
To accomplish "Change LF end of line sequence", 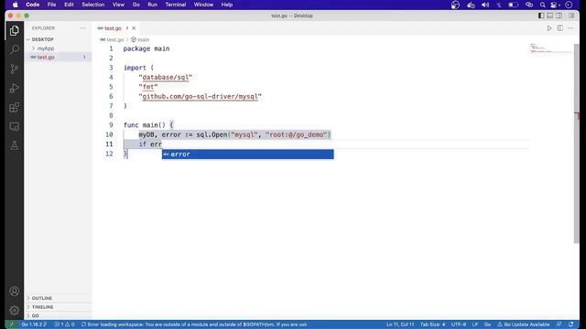I will click(475, 324).
